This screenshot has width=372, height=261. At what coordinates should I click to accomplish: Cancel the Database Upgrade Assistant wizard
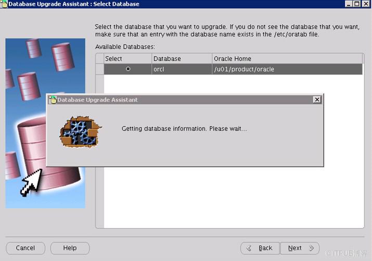click(x=25, y=248)
